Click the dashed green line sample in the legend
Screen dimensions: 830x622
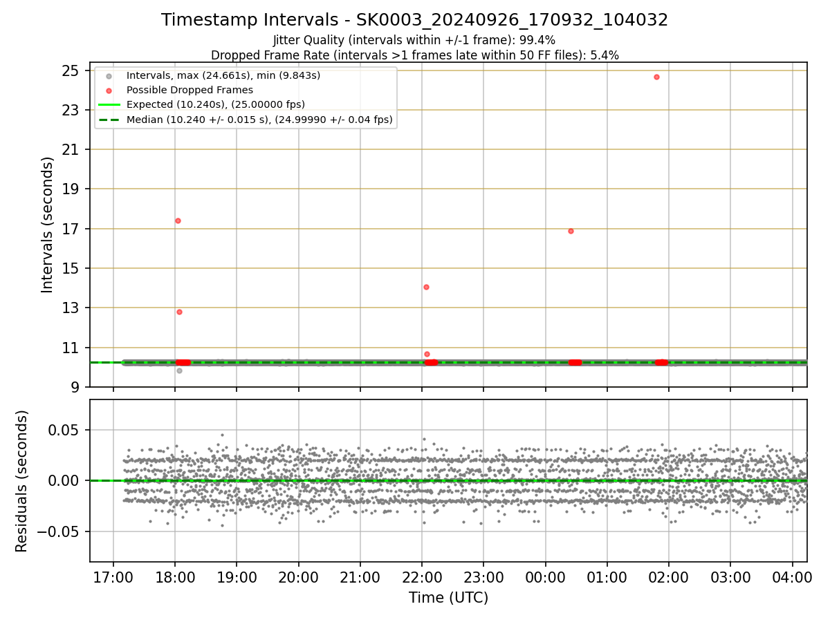pos(109,120)
